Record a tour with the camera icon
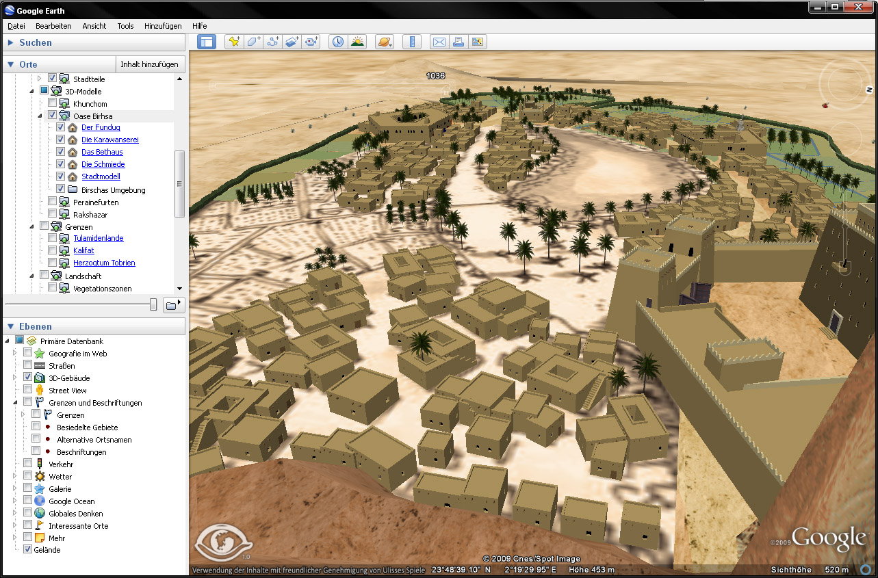 point(312,42)
